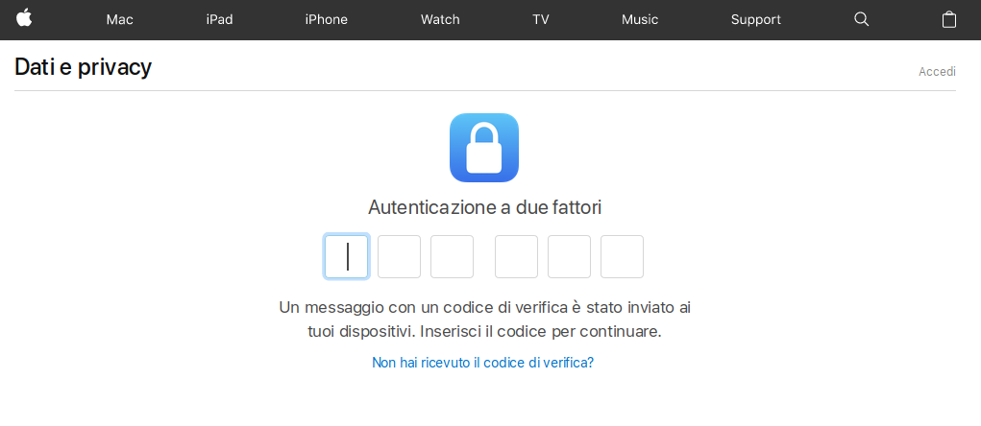Open the Mac menu item
Viewport: 981px width, 426px height.
pos(119,19)
